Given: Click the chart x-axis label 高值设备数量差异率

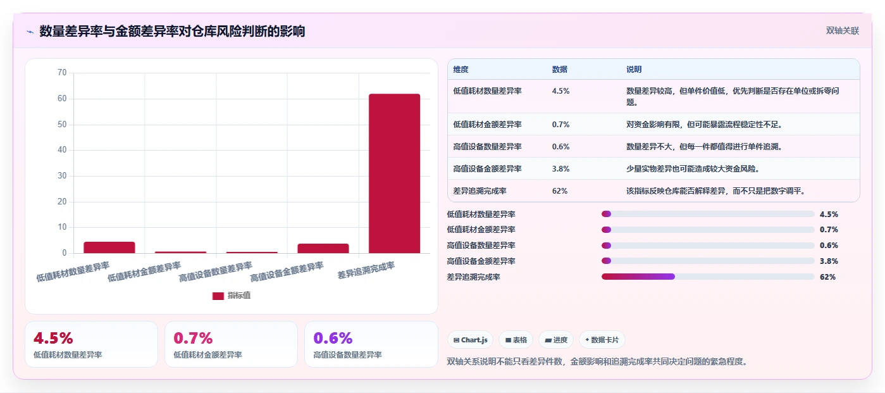Looking at the screenshot, I should tap(216, 271).
